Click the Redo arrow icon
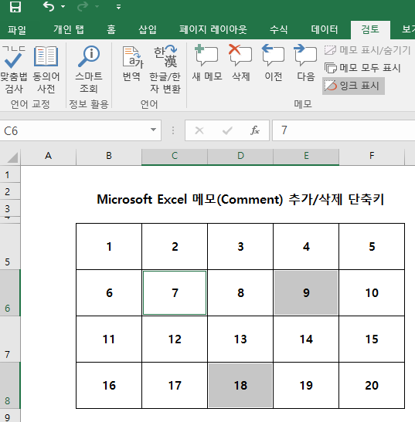Screen dimensions: 415x422 (x=82, y=6)
